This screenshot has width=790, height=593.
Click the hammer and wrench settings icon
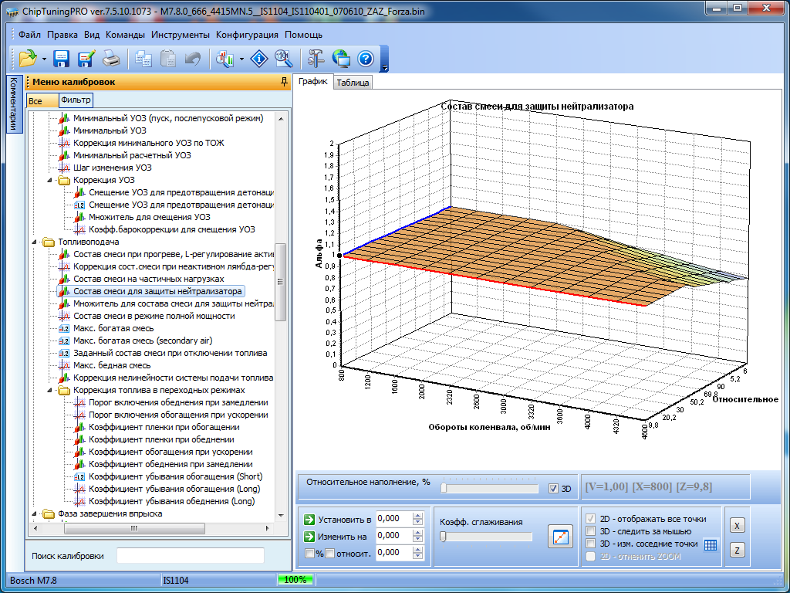(316, 58)
